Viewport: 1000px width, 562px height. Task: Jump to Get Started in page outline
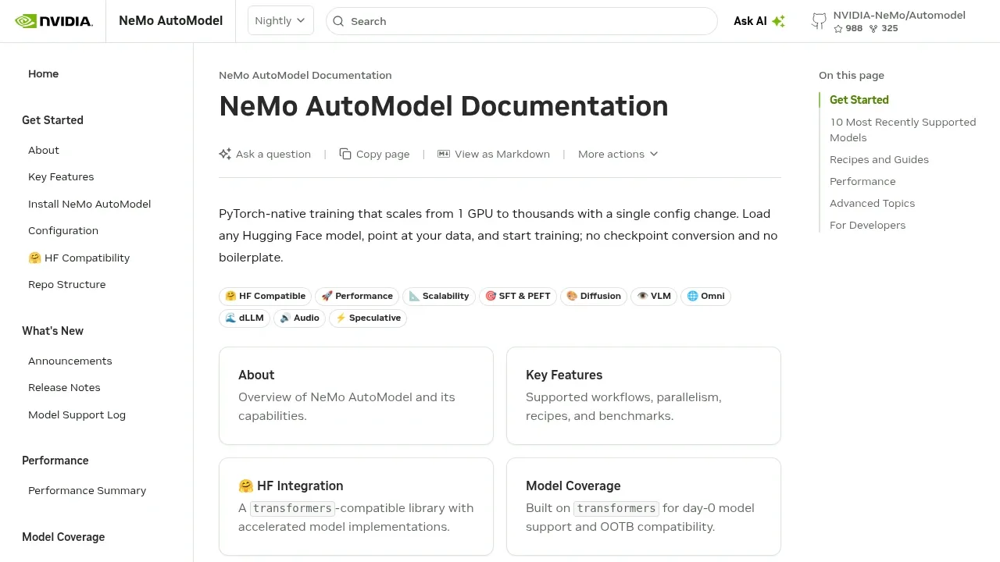[859, 100]
